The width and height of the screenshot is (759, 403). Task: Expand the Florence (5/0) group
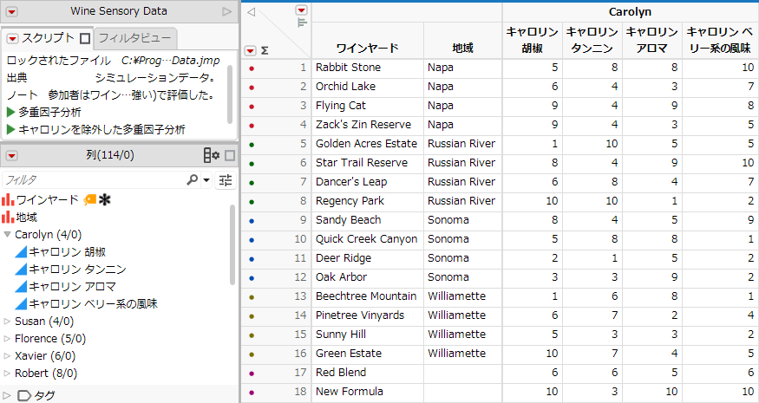(7, 339)
